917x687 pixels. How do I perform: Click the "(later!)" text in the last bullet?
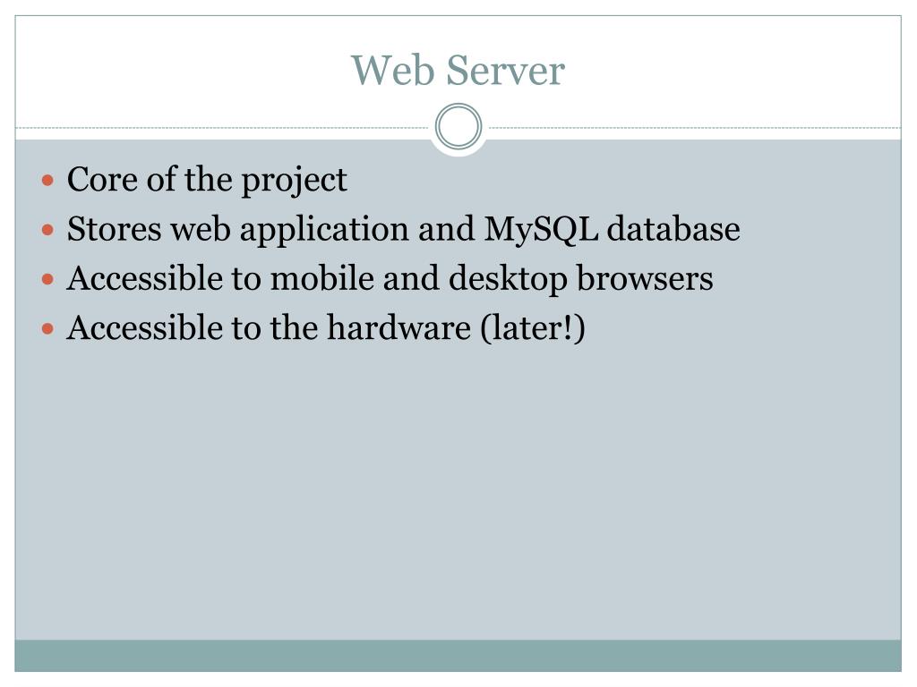532,328
